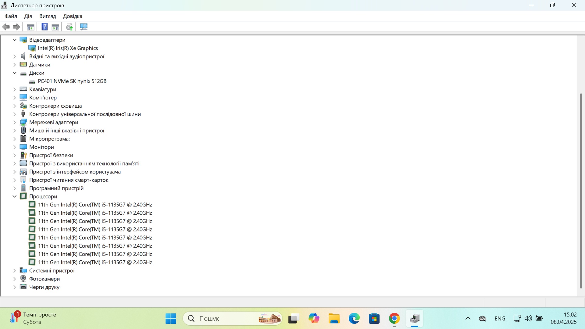The height and width of the screenshot is (329, 585).
Task: Click the Мережеві адаптери network icon
Action: tap(23, 122)
